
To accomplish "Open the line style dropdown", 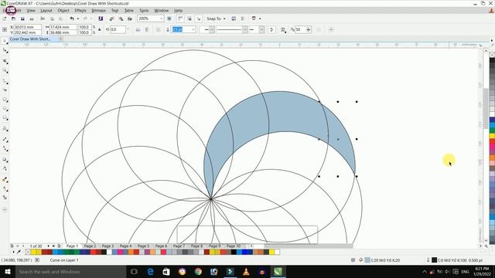I will (x=244, y=29).
